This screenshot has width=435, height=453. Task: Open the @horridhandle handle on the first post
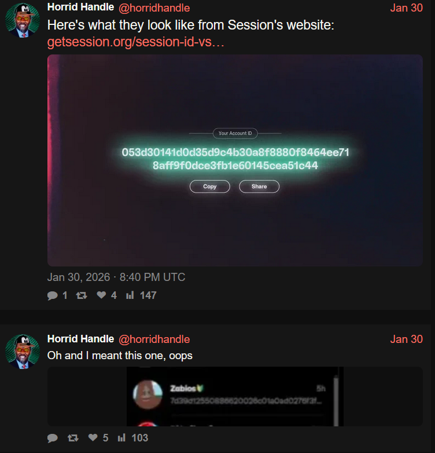[x=154, y=8]
